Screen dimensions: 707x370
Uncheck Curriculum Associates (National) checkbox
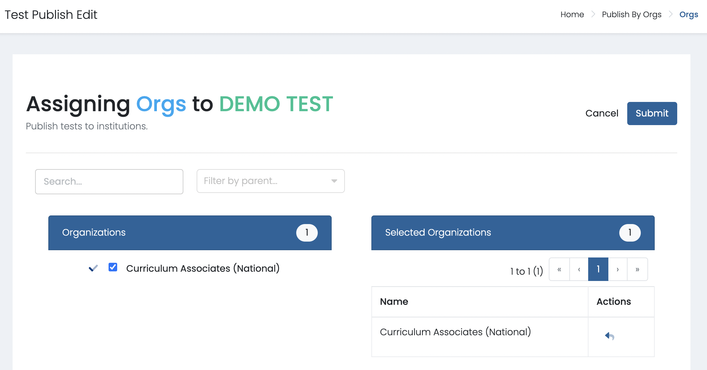coord(113,267)
